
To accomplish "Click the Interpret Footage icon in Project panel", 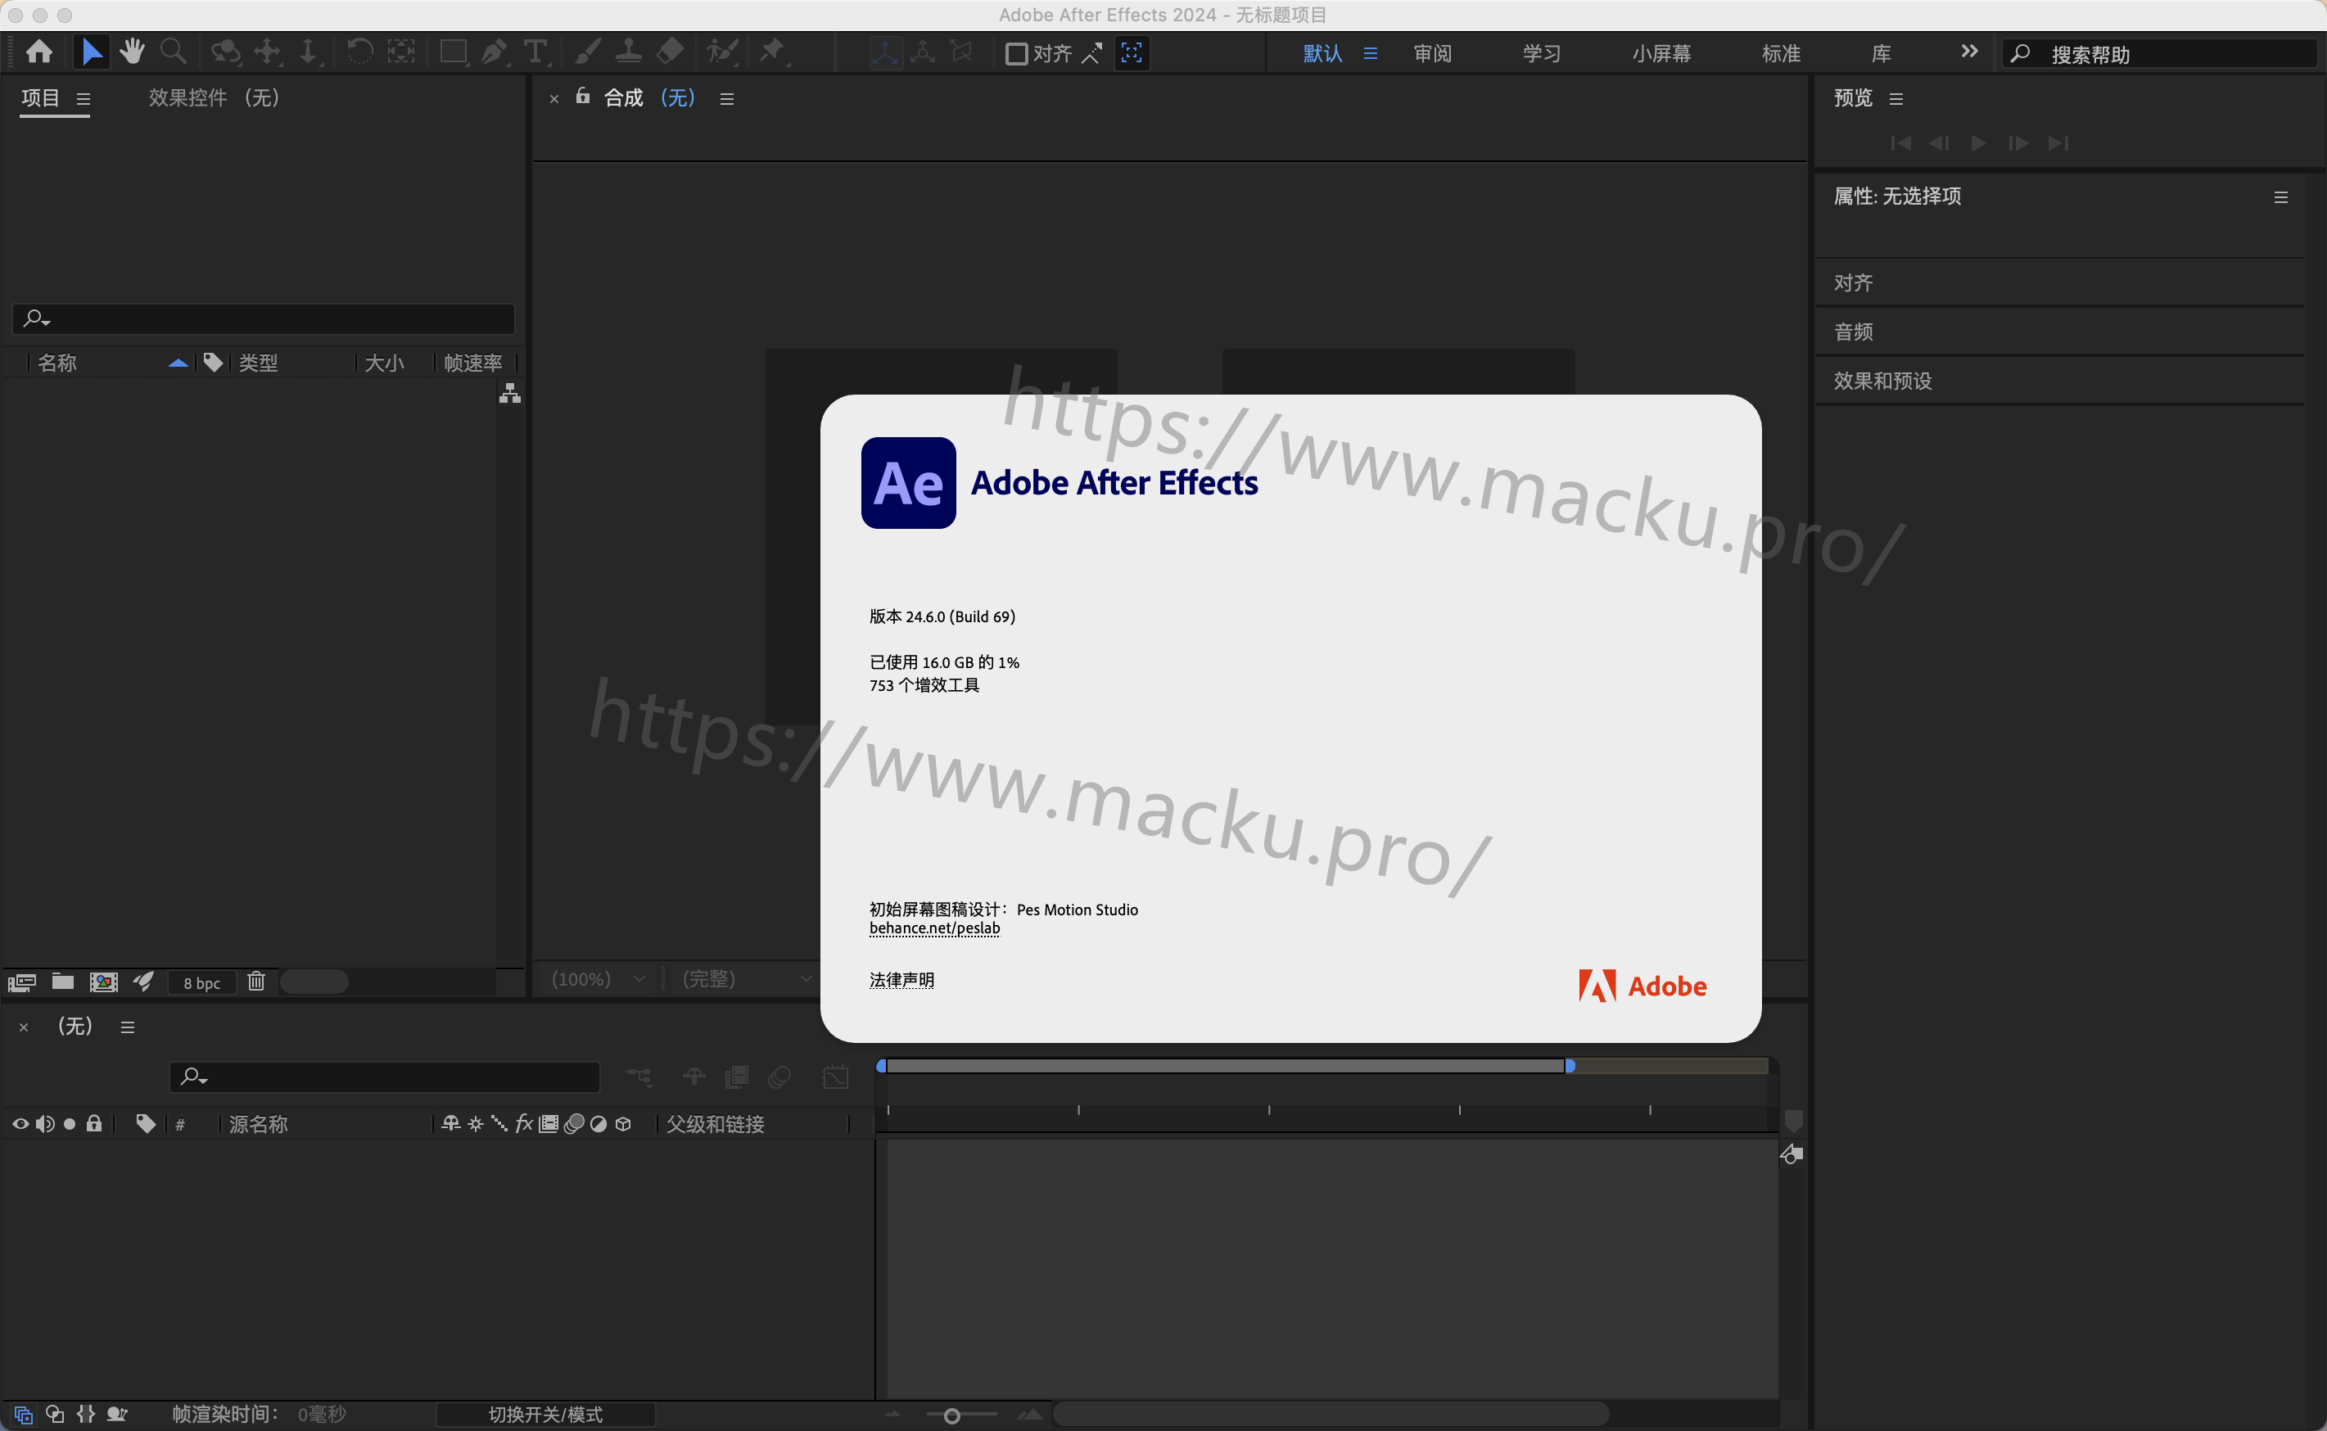I will tap(22, 982).
